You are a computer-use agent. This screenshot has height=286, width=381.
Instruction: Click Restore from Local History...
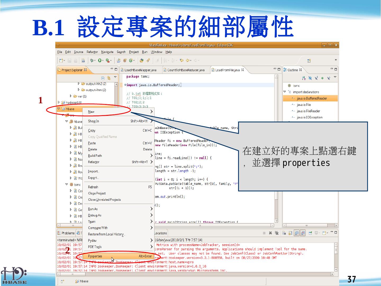[119, 234]
